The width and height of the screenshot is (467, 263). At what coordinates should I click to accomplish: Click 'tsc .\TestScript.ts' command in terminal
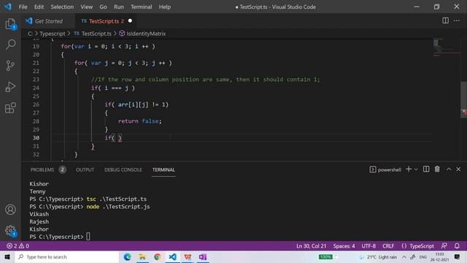click(117, 199)
